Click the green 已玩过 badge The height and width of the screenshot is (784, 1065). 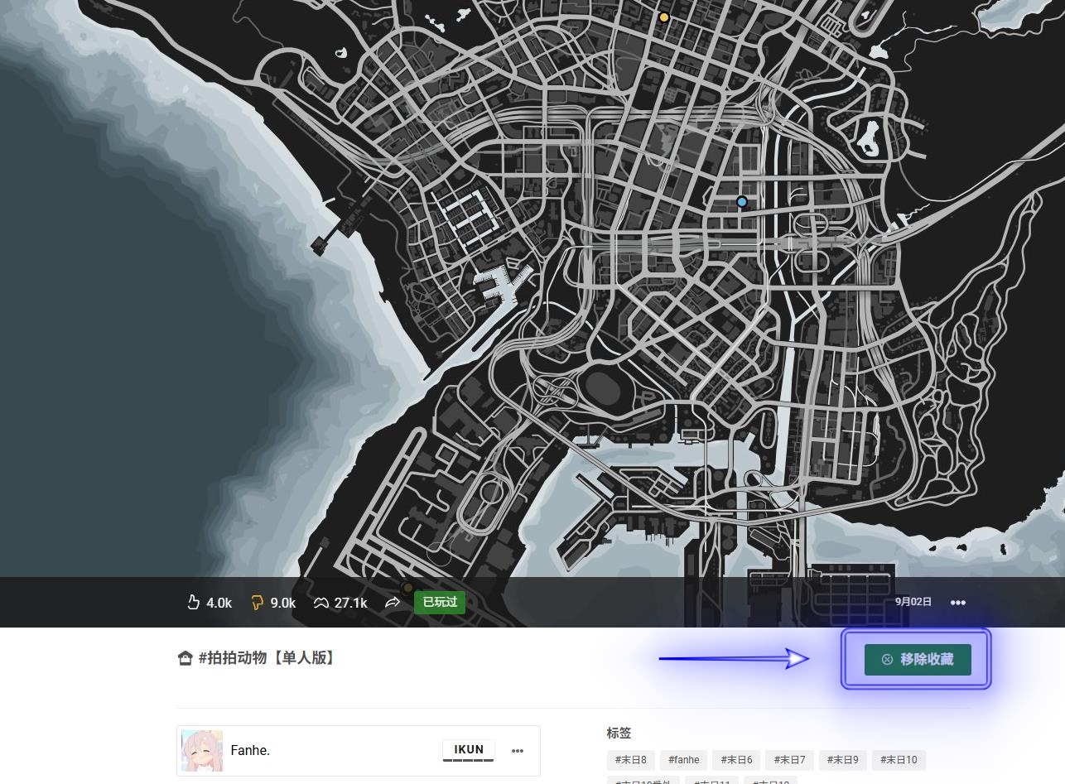click(x=440, y=602)
